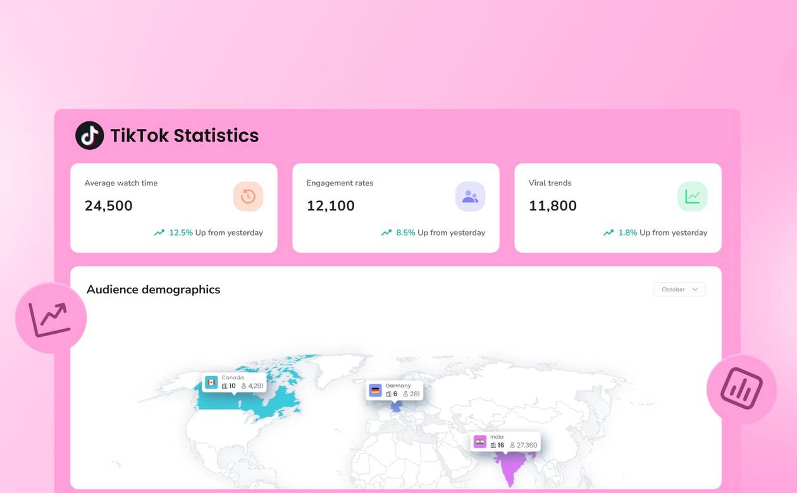797x493 pixels.
Task: Click the 11,800 value
Action: pyautogui.click(x=553, y=205)
